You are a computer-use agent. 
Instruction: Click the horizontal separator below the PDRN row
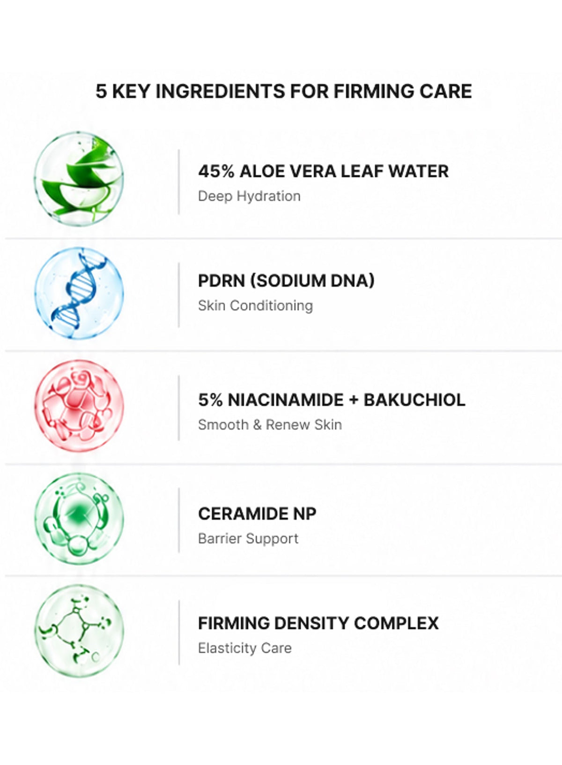click(283, 351)
